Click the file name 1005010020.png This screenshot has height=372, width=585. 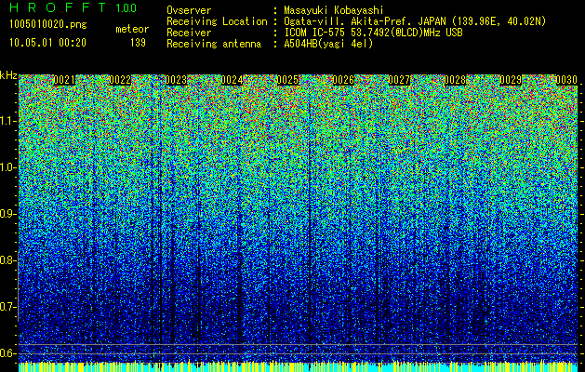(48, 25)
